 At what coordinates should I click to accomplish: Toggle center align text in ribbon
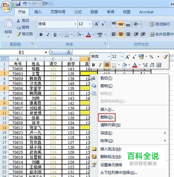click(x=121, y=34)
